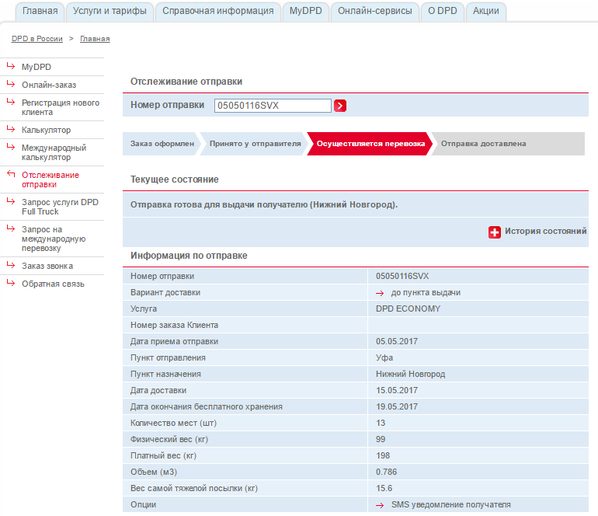This screenshot has width=598, height=516.
Task: Open Заказ звонка sidebar link
Action: click(x=47, y=266)
